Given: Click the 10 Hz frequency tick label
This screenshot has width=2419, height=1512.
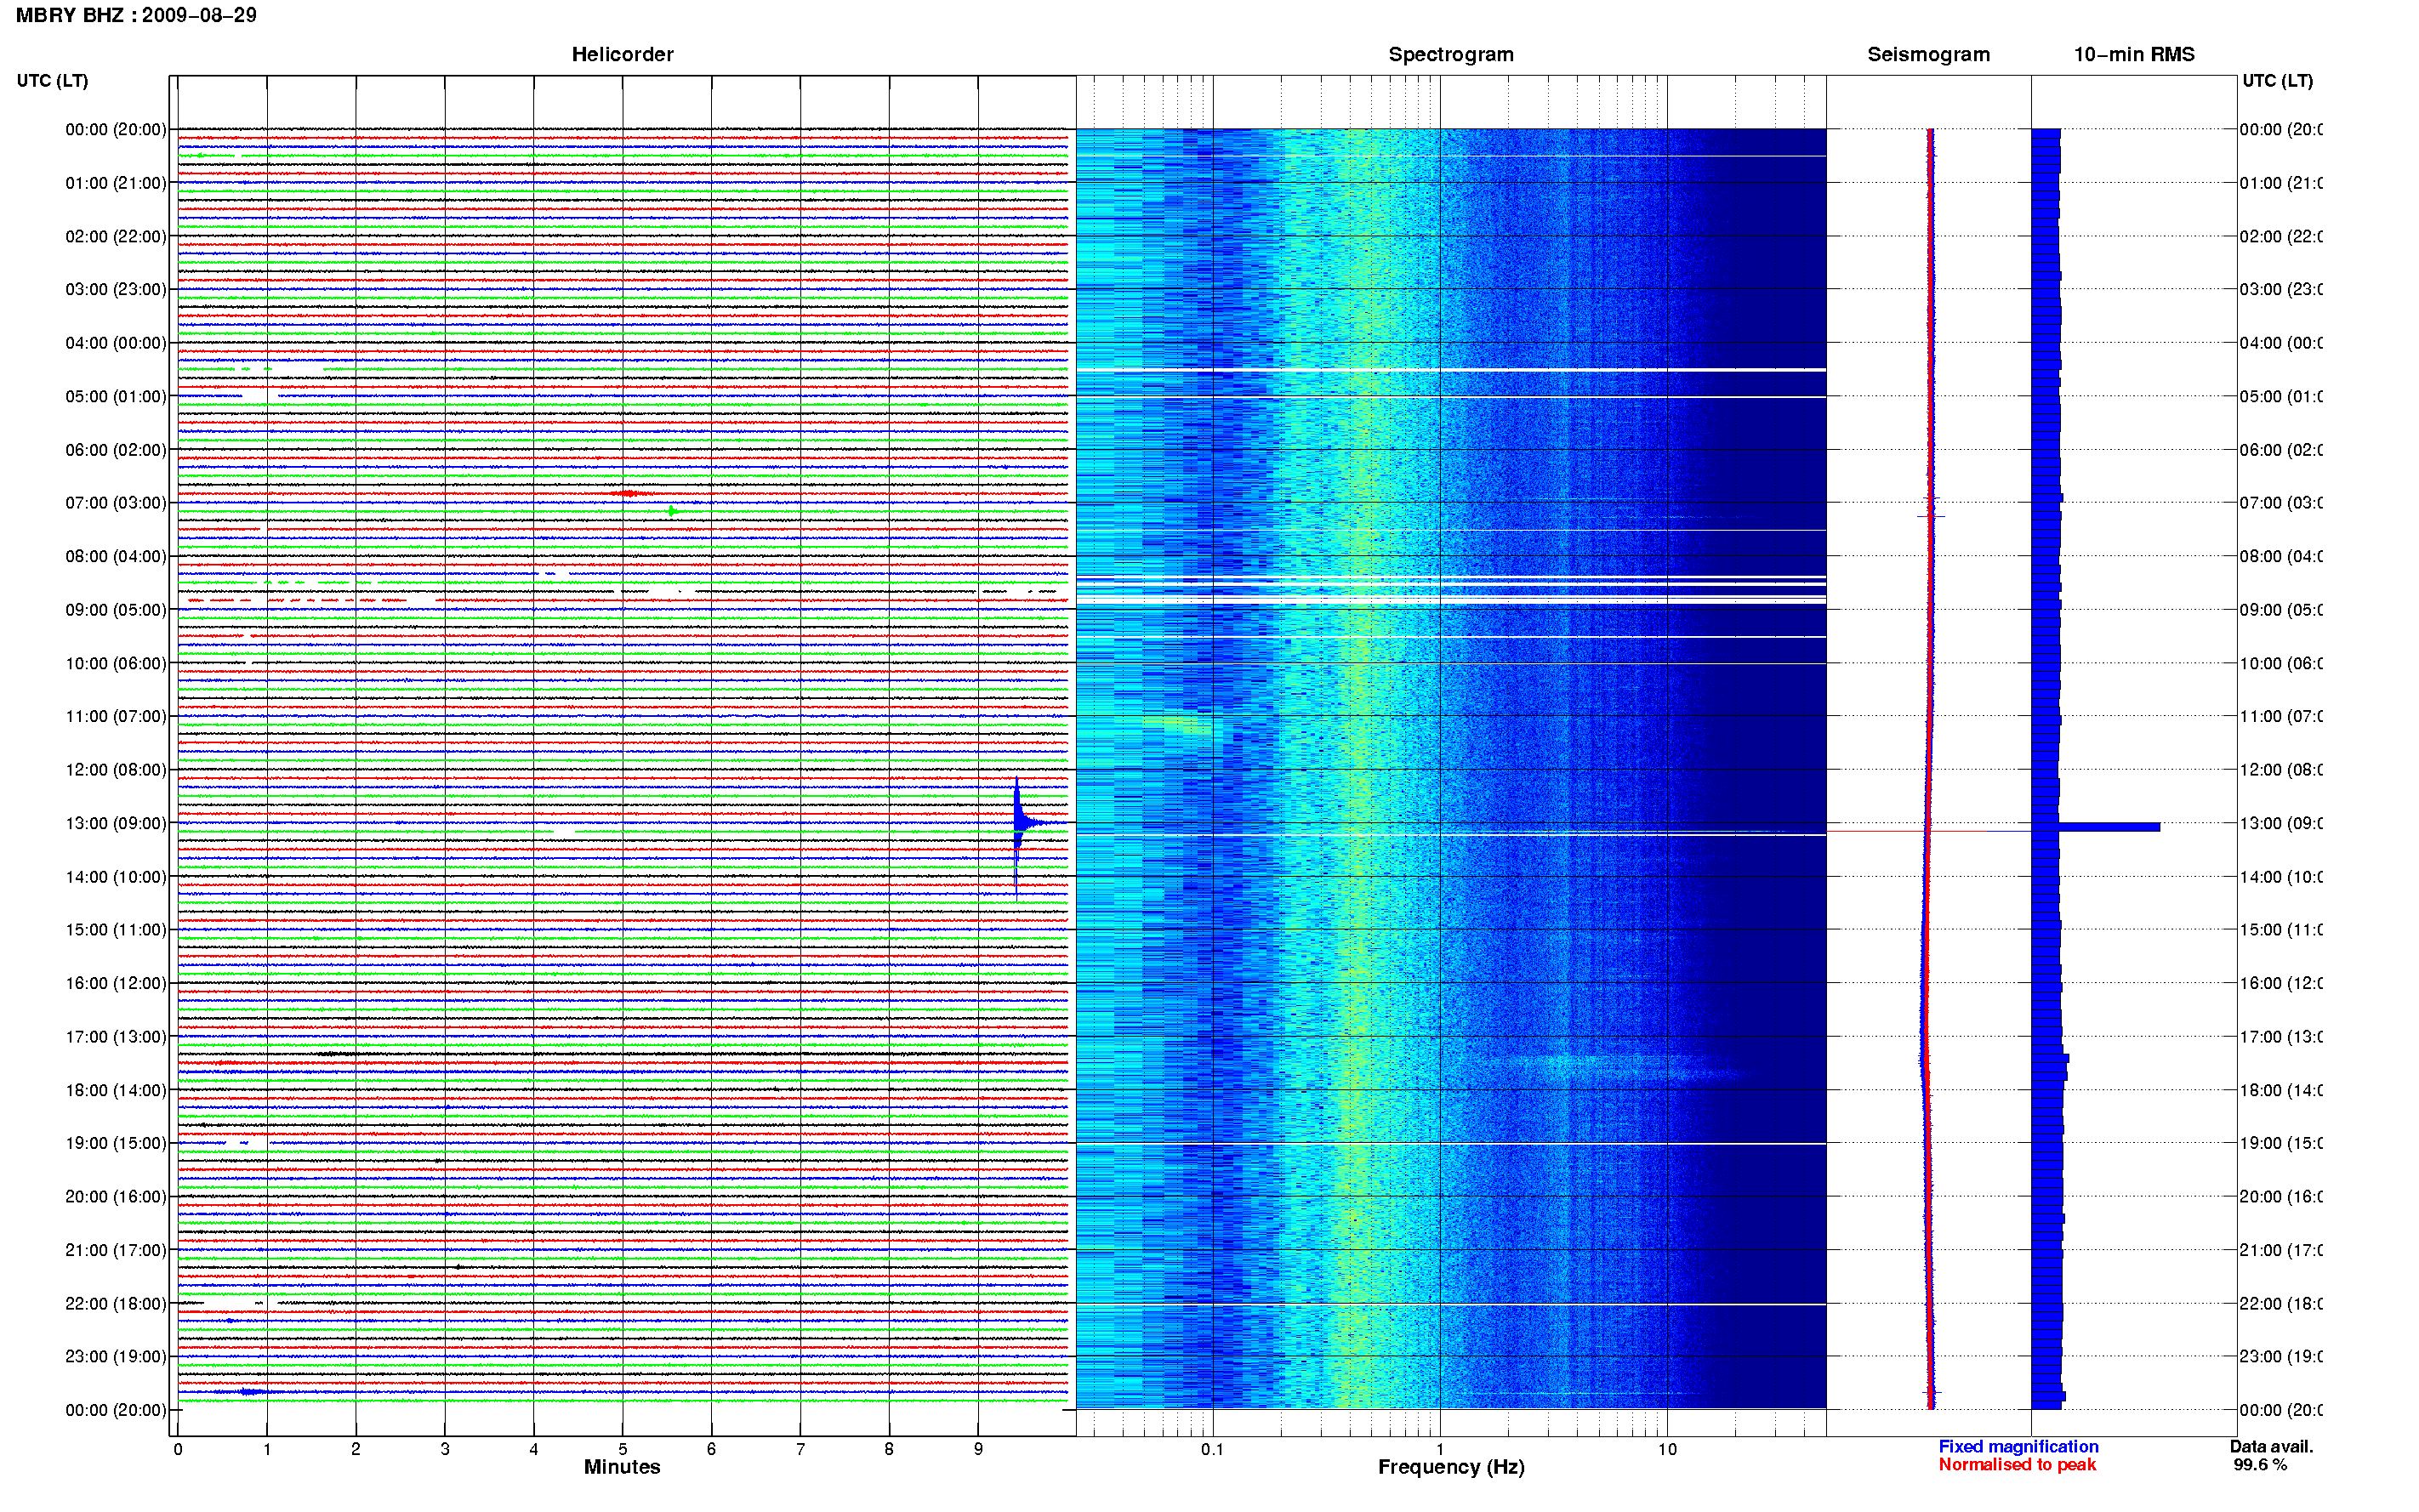Looking at the screenshot, I should tap(1667, 1449).
